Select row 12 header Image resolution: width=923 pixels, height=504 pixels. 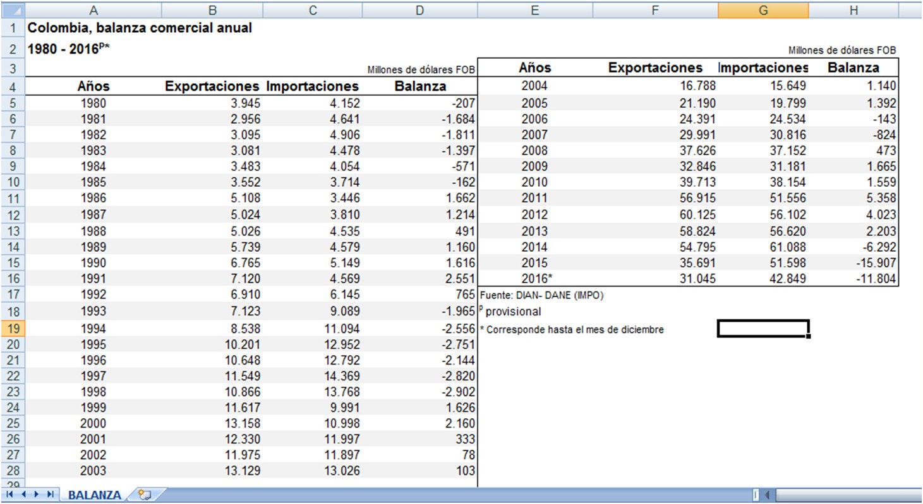pos(13,215)
